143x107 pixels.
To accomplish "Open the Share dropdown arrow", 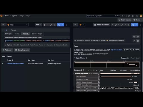I will click(142, 20).
